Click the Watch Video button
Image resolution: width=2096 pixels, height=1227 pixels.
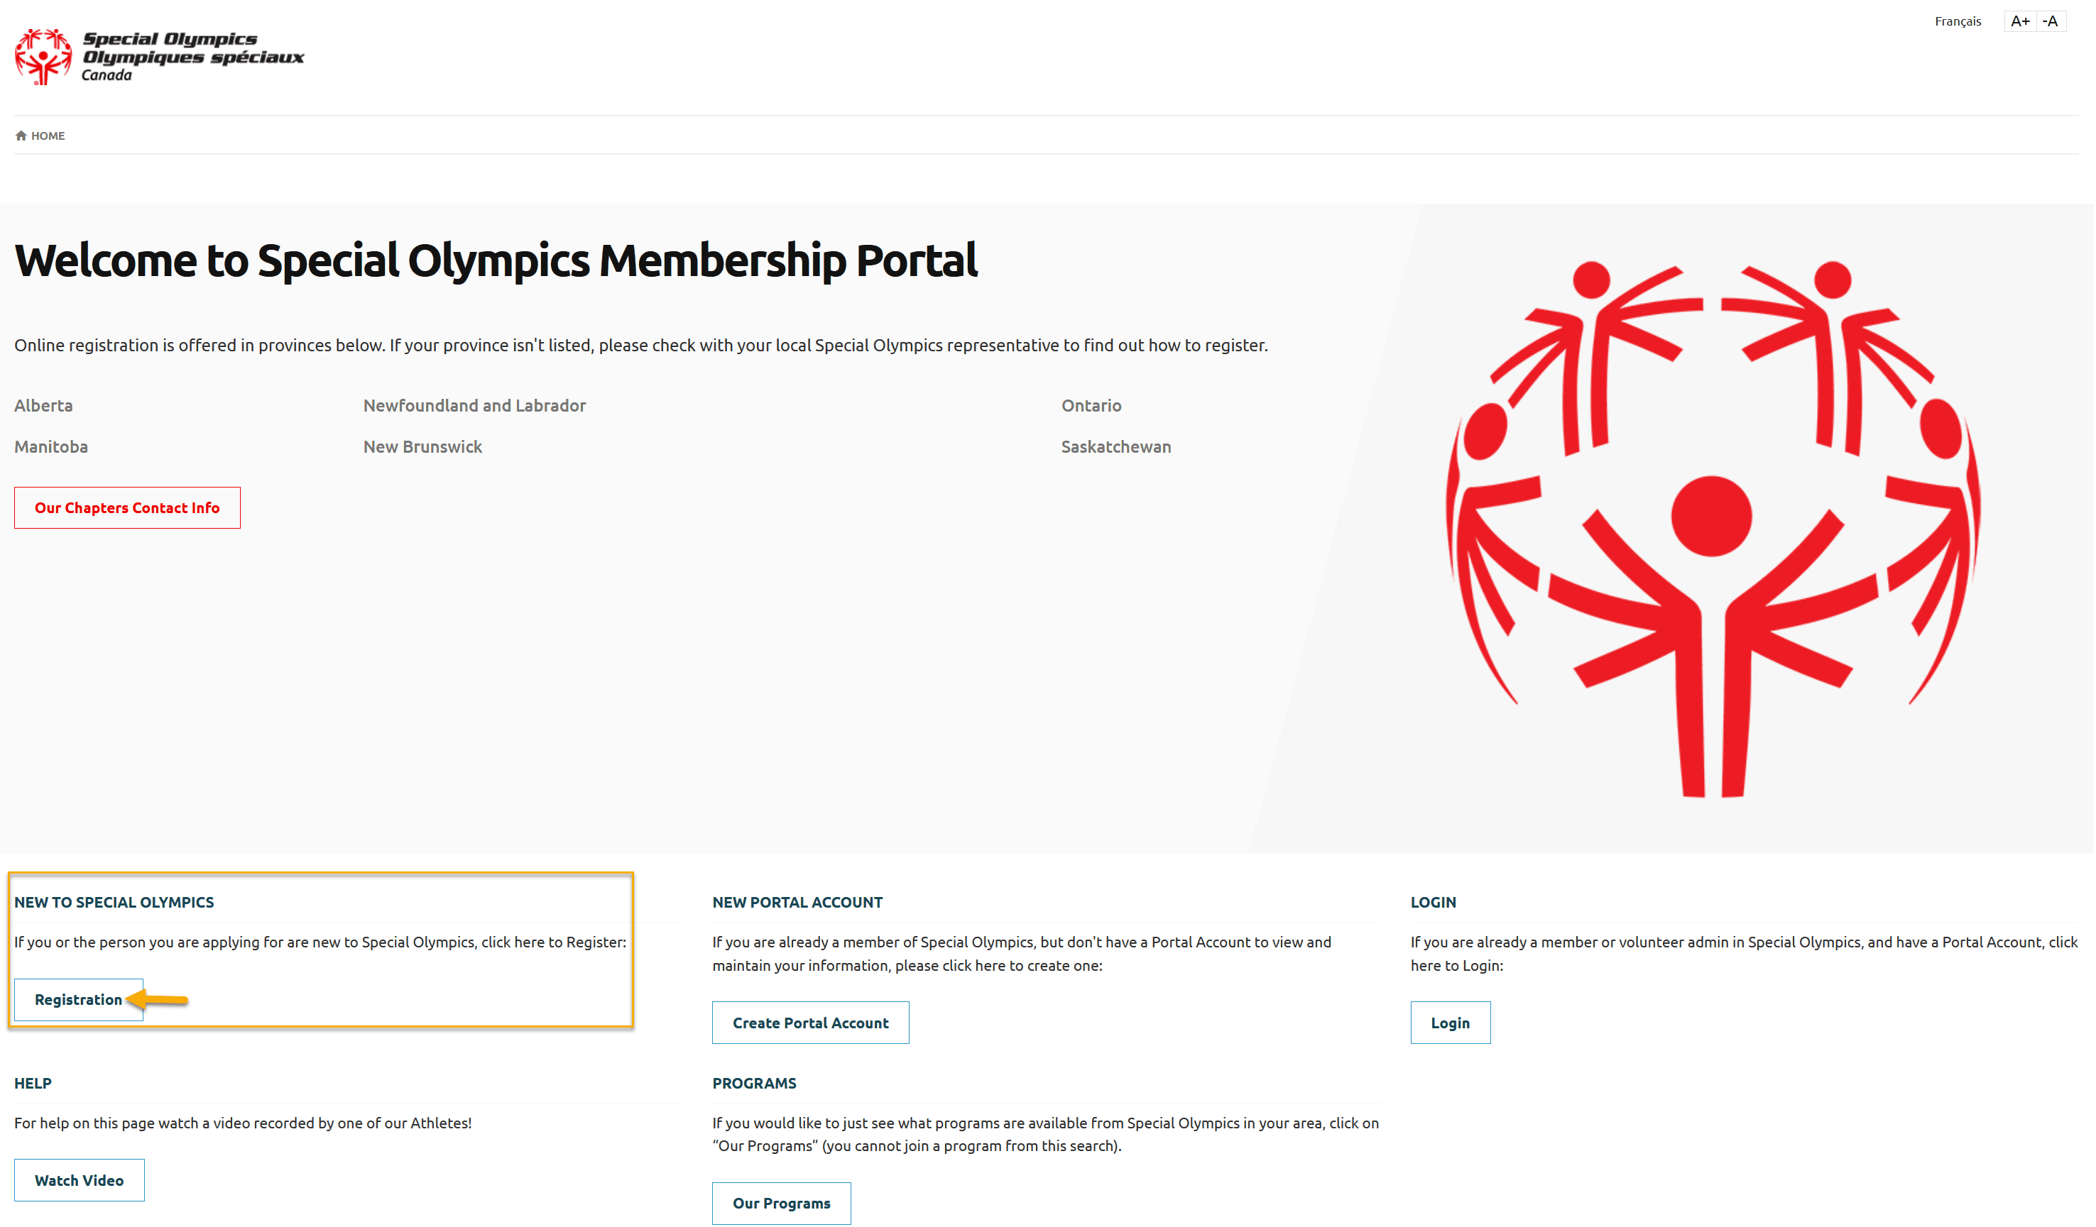(79, 1179)
